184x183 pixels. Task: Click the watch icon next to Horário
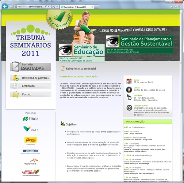(129, 97)
